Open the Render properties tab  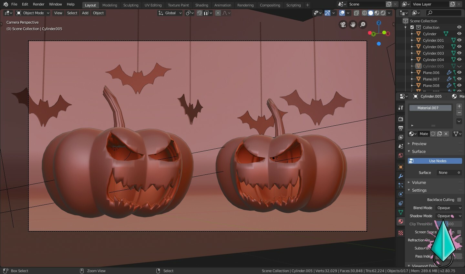tap(401, 119)
